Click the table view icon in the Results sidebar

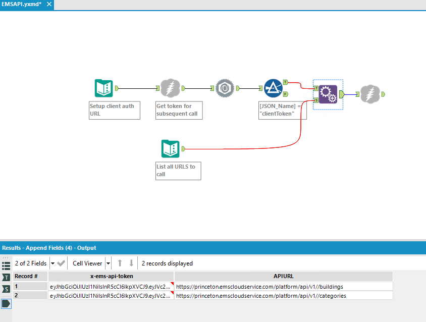click(x=6, y=266)
